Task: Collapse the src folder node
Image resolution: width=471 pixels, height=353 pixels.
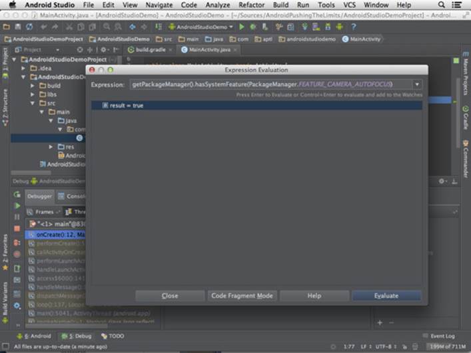Action: click(x=32, y=103)
